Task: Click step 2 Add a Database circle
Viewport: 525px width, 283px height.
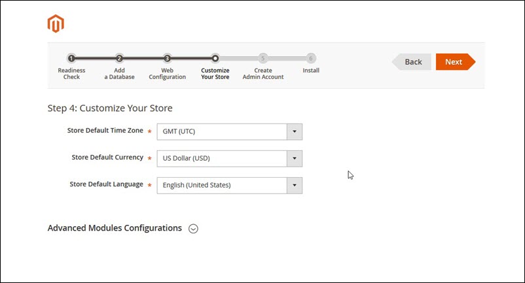Action: tap(119, 58)
